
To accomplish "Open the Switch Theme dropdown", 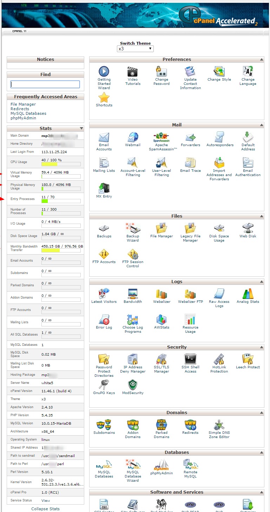I will (x=135, y=49).
